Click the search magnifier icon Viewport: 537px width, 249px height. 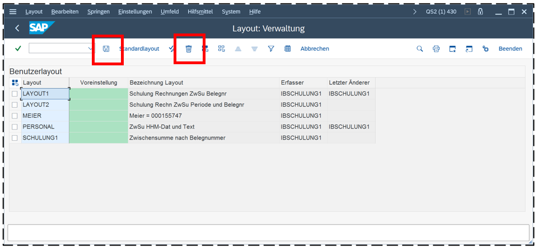(420, 49)
